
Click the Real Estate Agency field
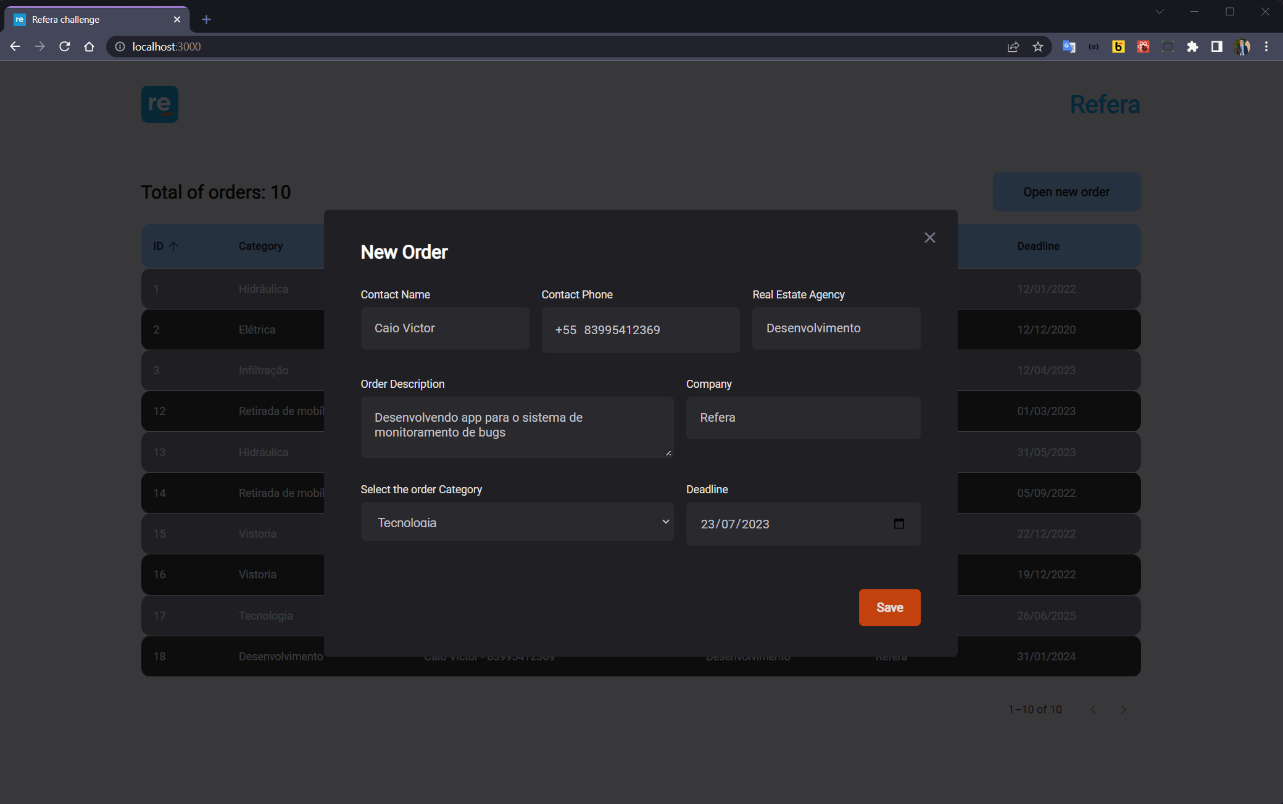tap(836, 329)
